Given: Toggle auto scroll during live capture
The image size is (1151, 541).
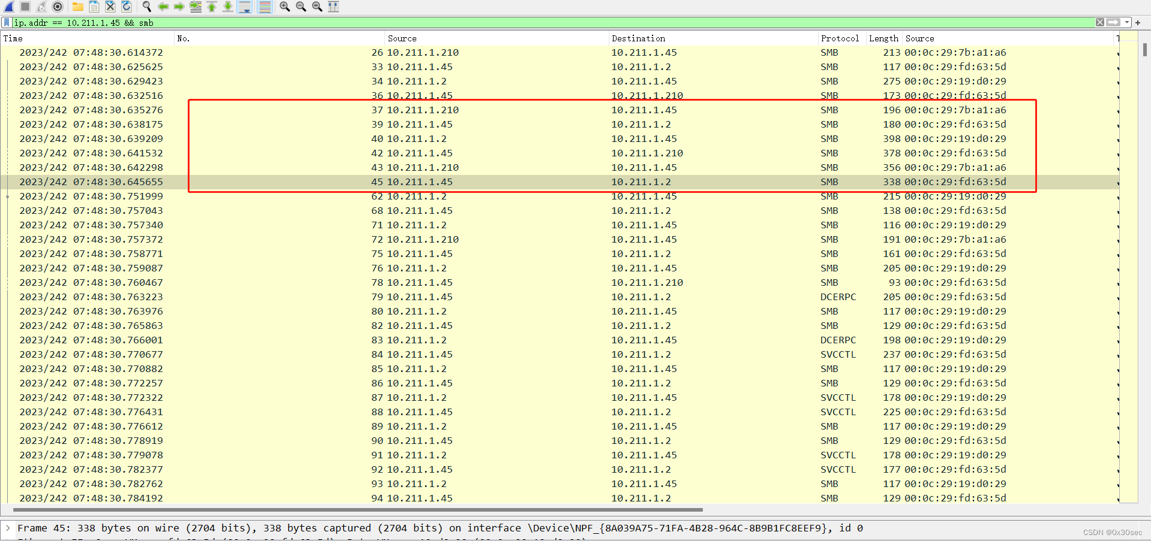Looking at the screenshot, I should click(245, 7).
